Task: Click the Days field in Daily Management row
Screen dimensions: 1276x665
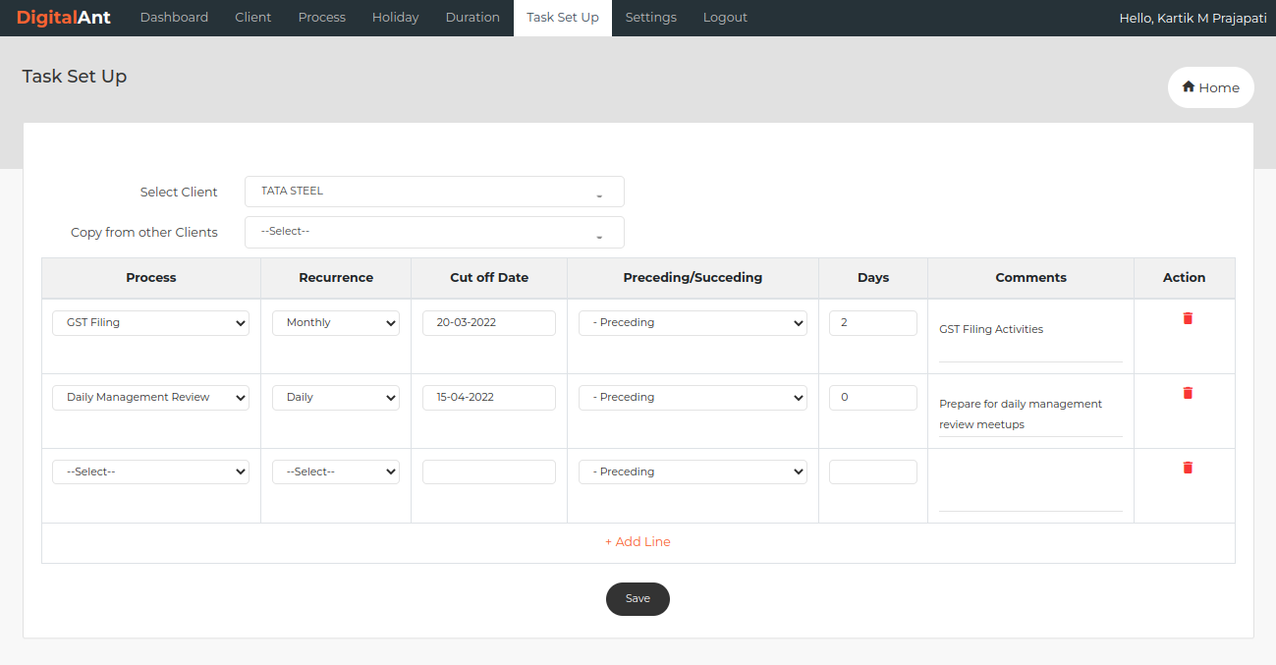Action: (x=872, y=398)
